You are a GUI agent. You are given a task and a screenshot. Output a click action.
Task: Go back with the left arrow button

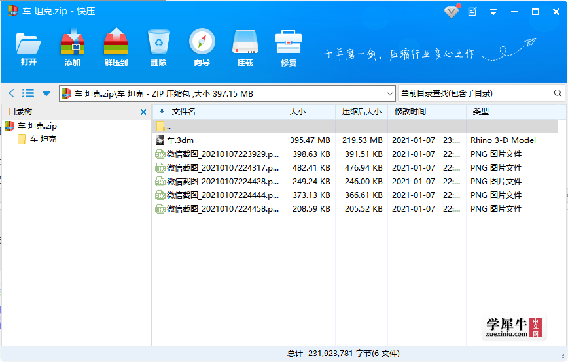(x=12, y=93)
